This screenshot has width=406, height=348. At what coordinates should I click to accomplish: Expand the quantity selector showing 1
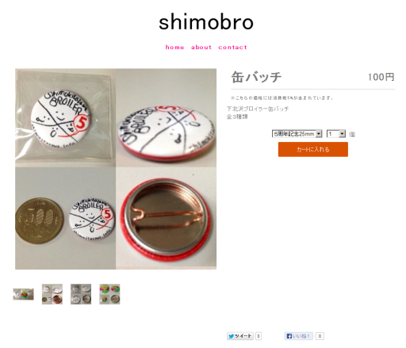click(x=336, y=134)
